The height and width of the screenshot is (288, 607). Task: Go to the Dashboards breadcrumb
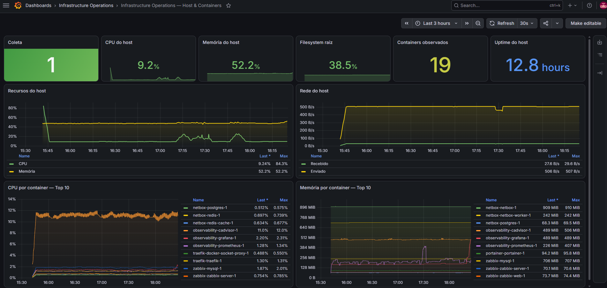(38, 5)
